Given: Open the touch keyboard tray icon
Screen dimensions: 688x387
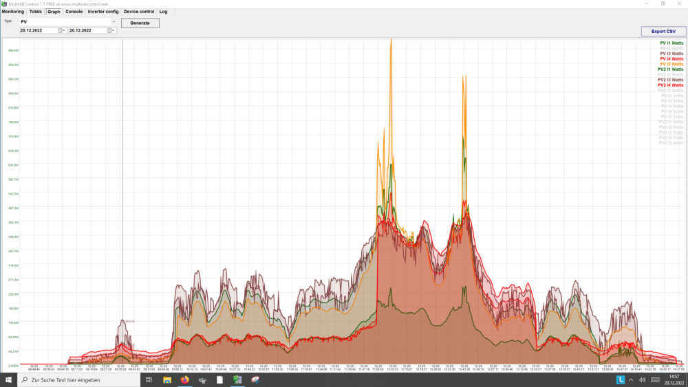Looking at the screenshot, I should (655, 380).
